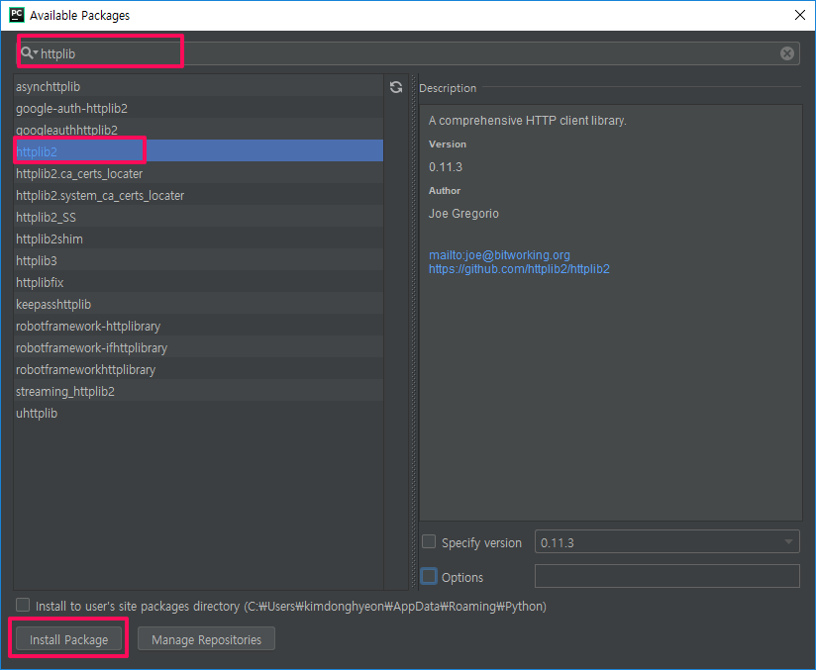The image size is (816, 670).
Task: Tick the Specify version checkbox
Action: tap(429, 541)
